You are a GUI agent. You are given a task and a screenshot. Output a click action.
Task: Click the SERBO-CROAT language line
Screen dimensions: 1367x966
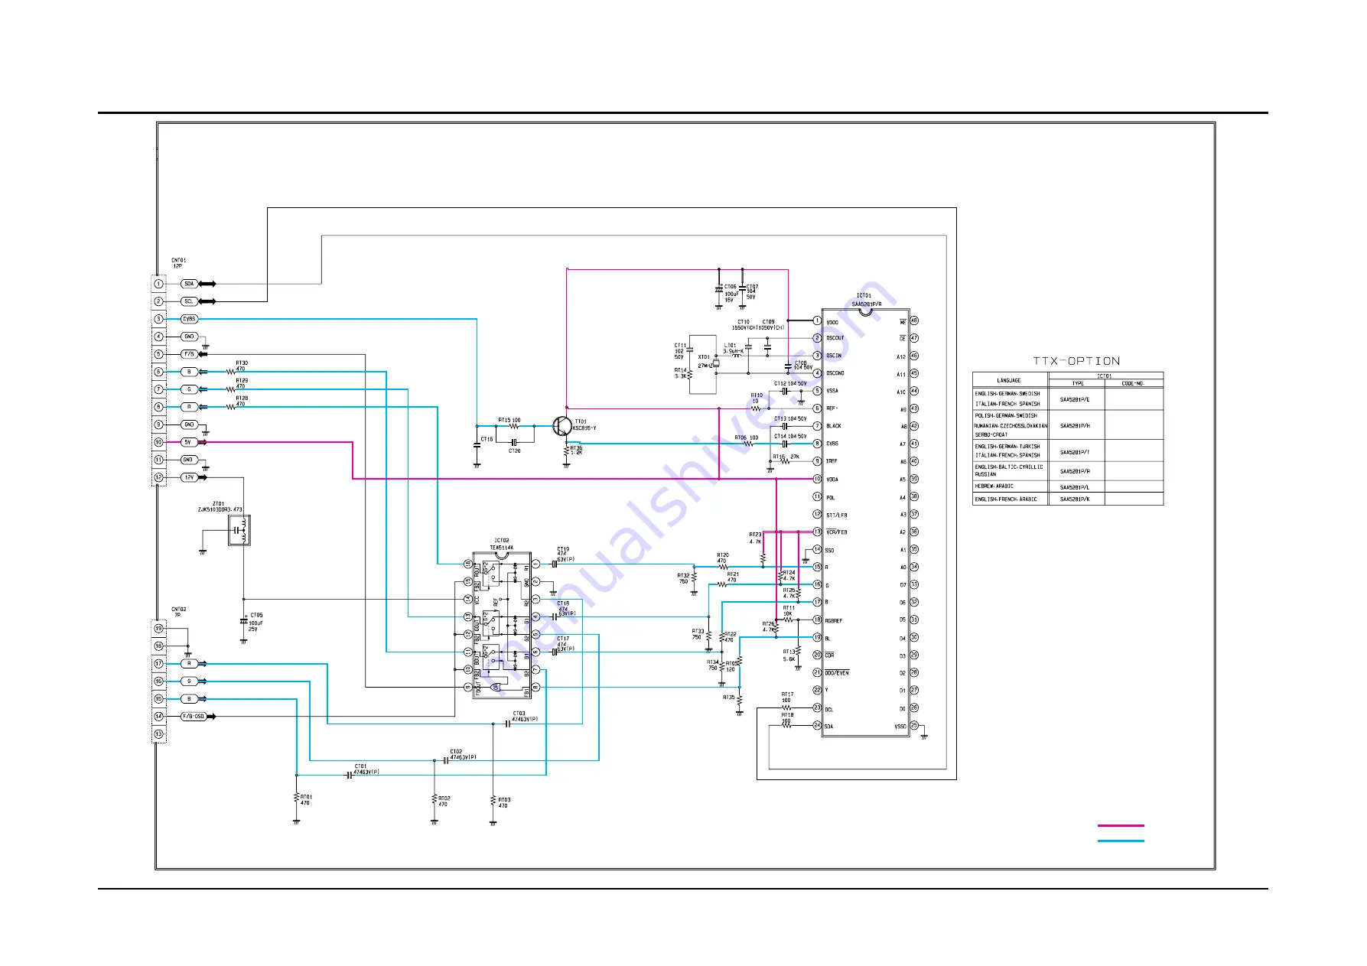pos(991,434)
